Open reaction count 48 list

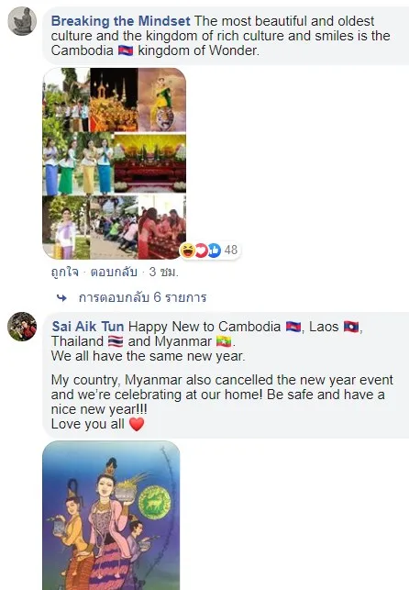point(231,250)
